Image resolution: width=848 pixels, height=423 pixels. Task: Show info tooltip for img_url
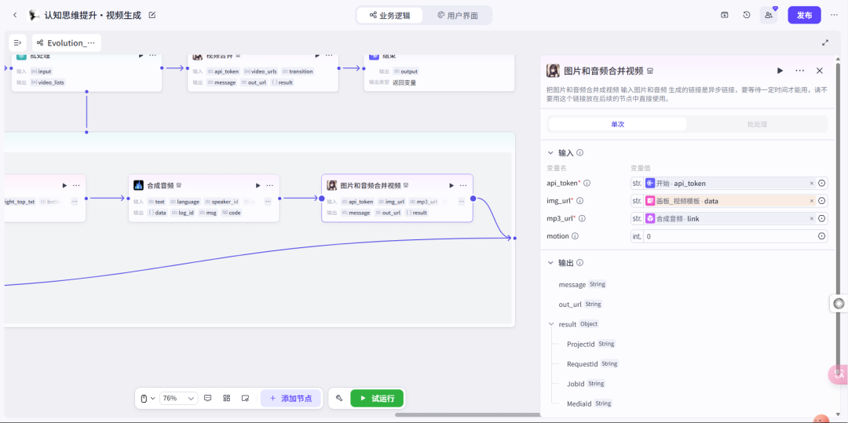pos(579,201)
